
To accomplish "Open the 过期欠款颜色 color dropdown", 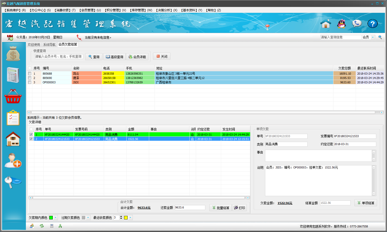I will pyautogui.click(x=88, y=218).
